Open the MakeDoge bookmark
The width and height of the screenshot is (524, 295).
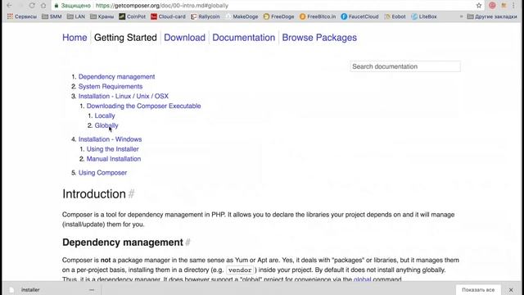pos(242,16)
